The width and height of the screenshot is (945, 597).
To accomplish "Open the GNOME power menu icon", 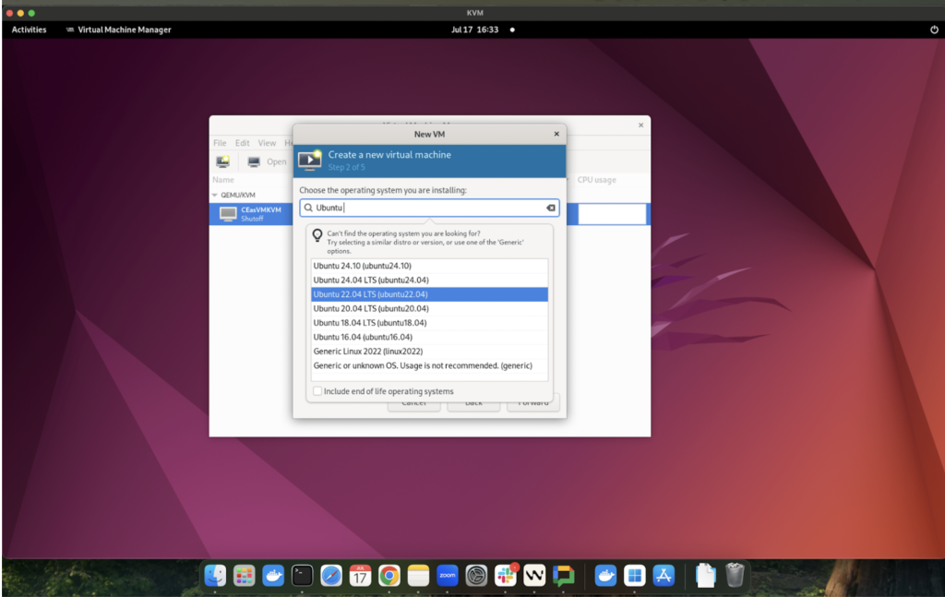I will pos(934,30).
